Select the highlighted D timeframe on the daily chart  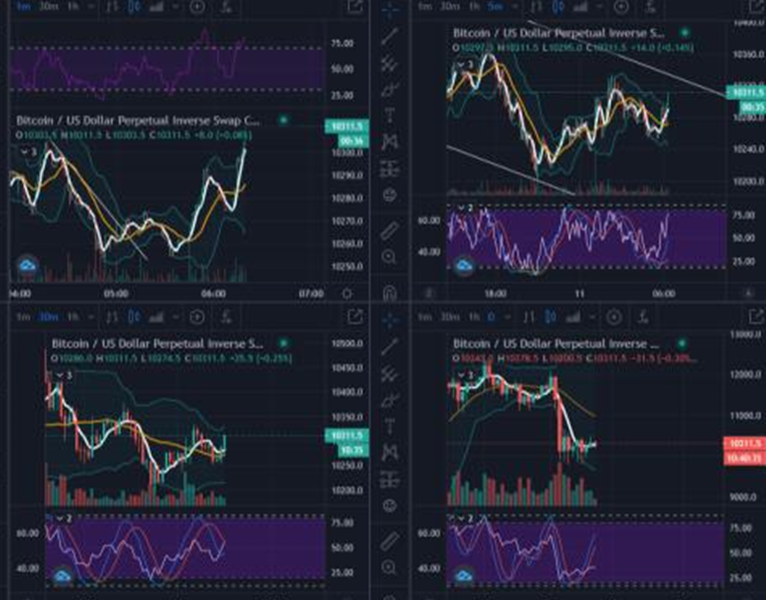pos(491,318)
